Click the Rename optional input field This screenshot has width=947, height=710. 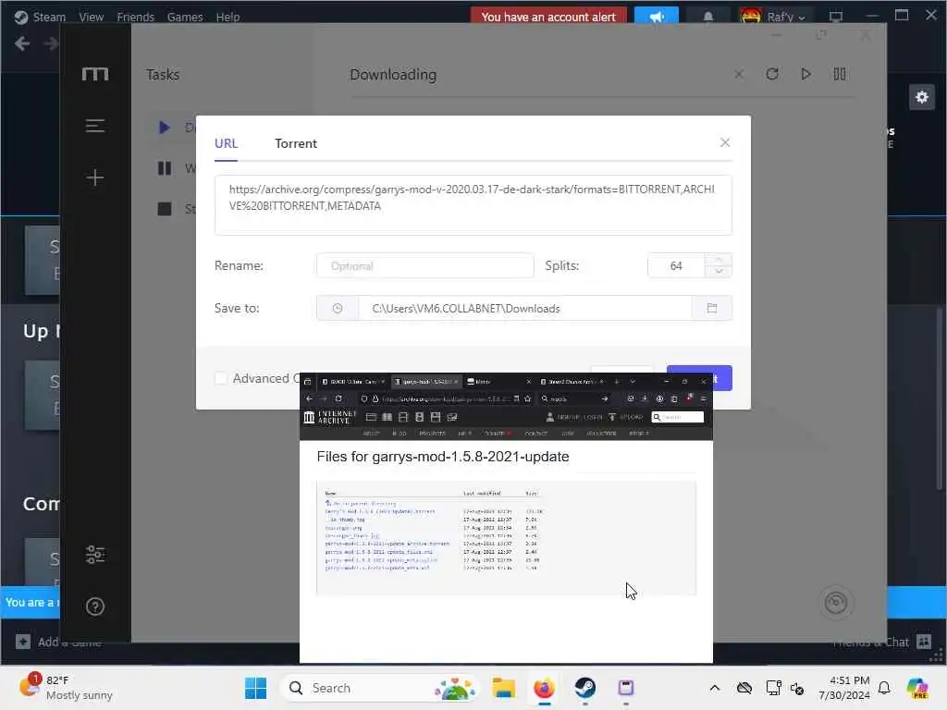click(x=425, y=265)
